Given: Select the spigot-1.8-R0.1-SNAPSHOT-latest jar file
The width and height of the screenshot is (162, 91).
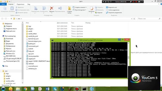Looking at the screenshot, I should point(38,61).
